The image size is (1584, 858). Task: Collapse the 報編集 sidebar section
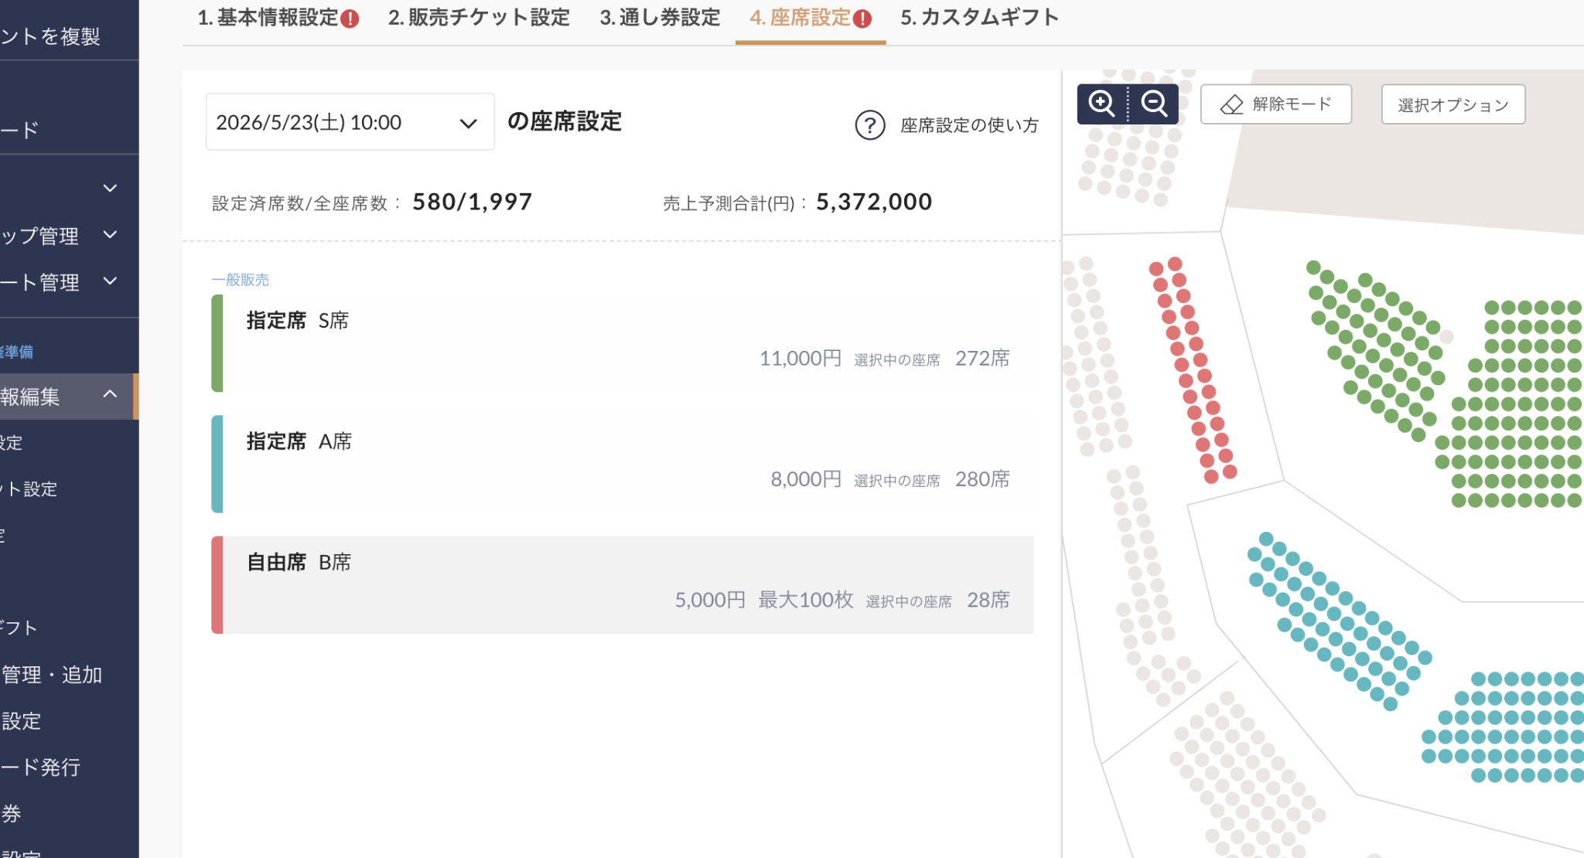pyautogui.click(x=110, y=395)
